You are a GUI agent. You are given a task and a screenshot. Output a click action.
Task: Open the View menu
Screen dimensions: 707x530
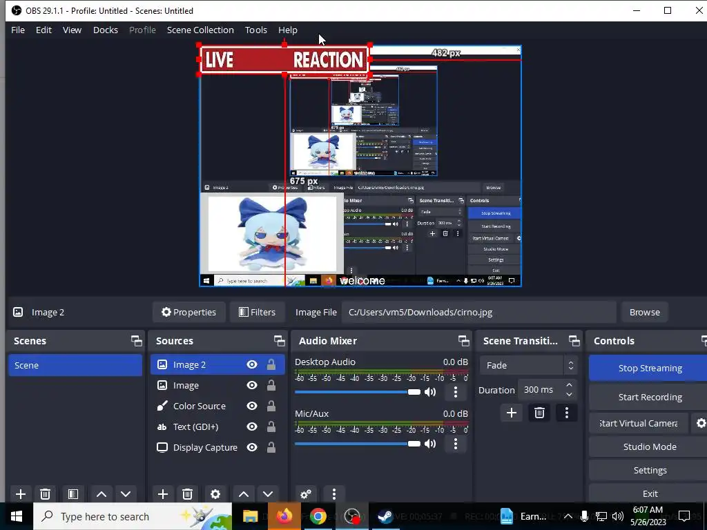coord(72,30)
